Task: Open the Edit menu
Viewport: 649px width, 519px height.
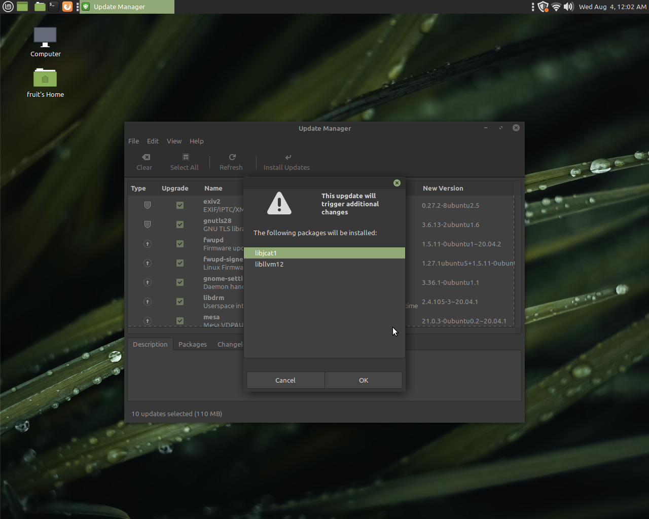Action: tap(153, 141)
